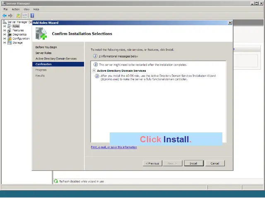
Task: Click the Add Roles Wizard server icon
Action: (41, 33)
